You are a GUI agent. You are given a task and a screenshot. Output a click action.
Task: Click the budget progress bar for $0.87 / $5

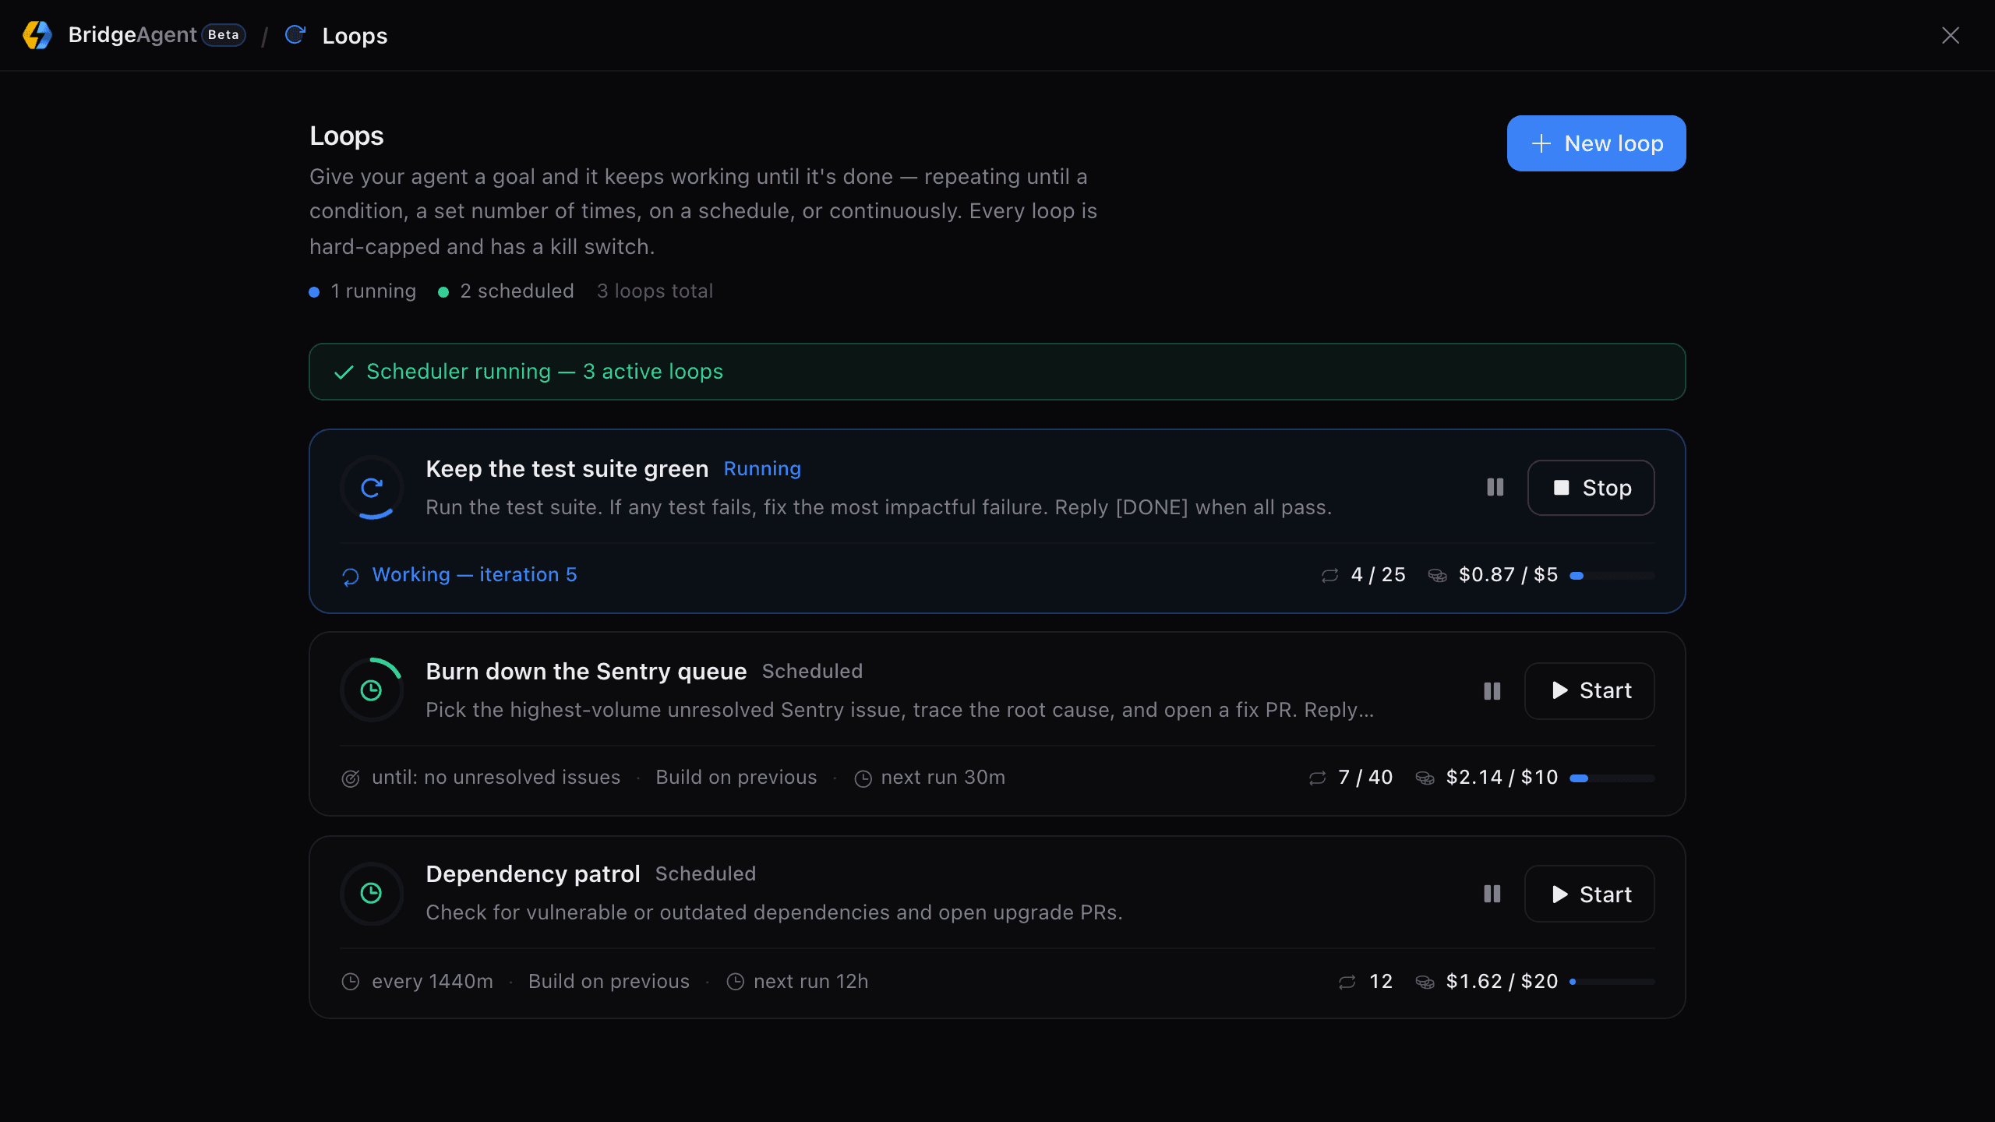(x=1612, y=576)
